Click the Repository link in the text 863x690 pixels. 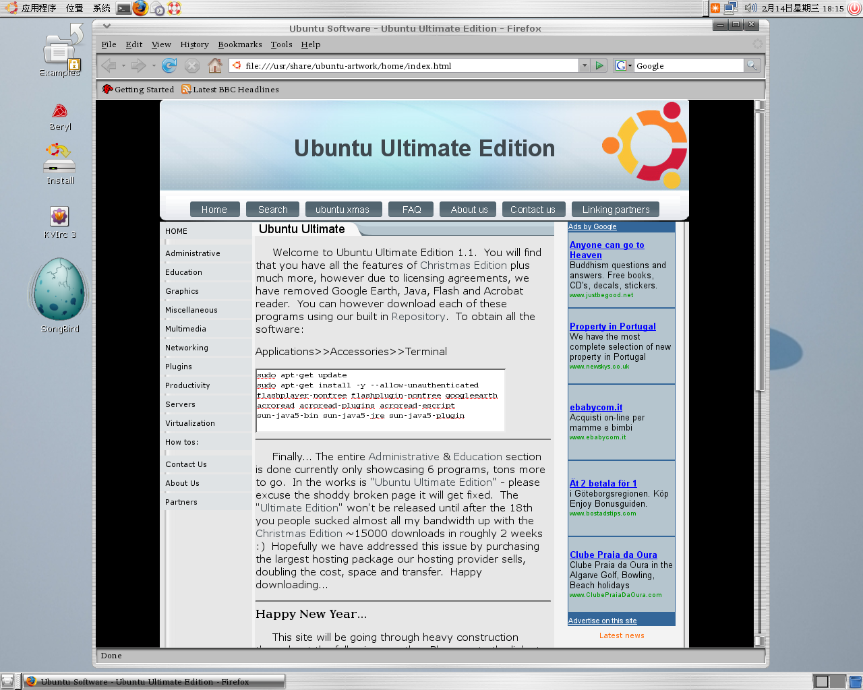(x=418, y=317)
